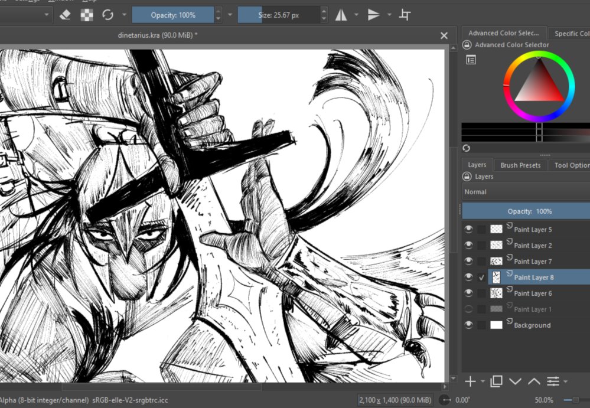This screenshot has height=408, width=590.
Task: Open the color selector settings icon
Action: [x=471, y=60]
